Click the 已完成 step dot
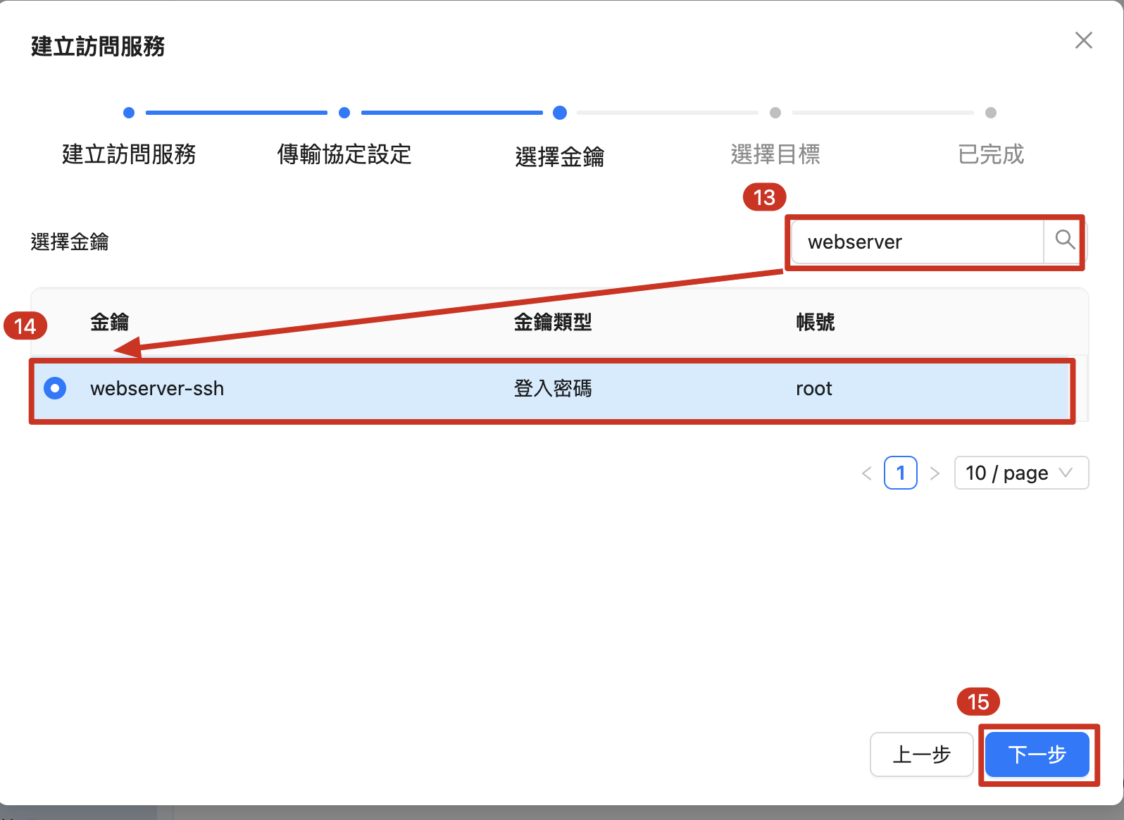Viewport: 1124px width, 820px height. pos(991,113)
